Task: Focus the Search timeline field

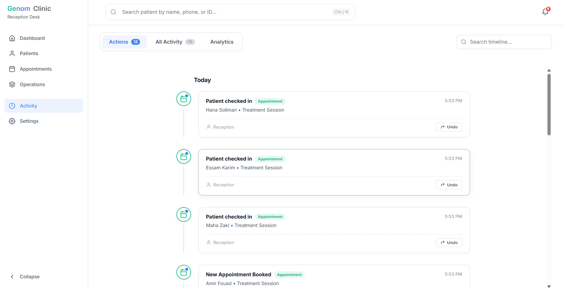Action: [504, 42]
